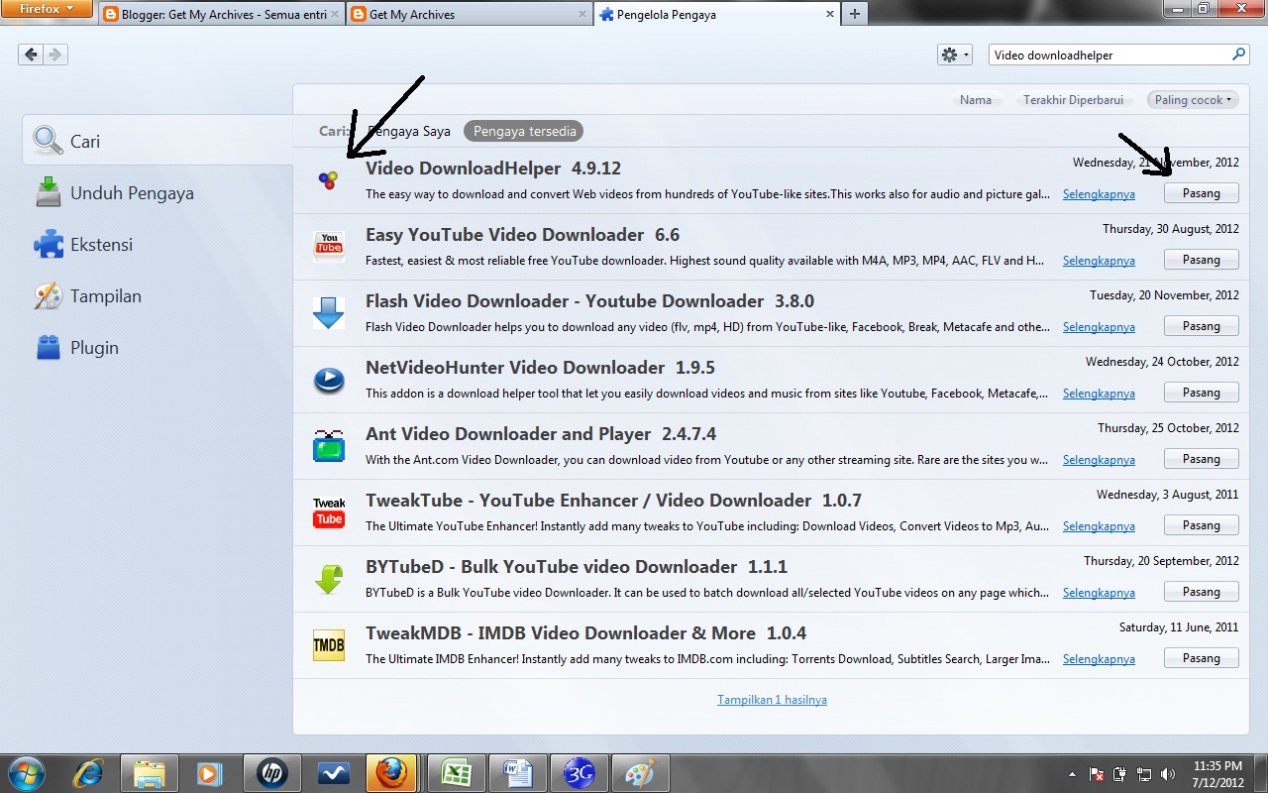1268x793 pixels.
Task: Click Pasang for TweakTube
Action: (1201, 525)
